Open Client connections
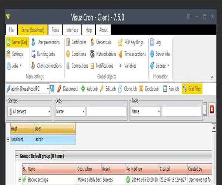The image size is (222, 185). (46, 66)
